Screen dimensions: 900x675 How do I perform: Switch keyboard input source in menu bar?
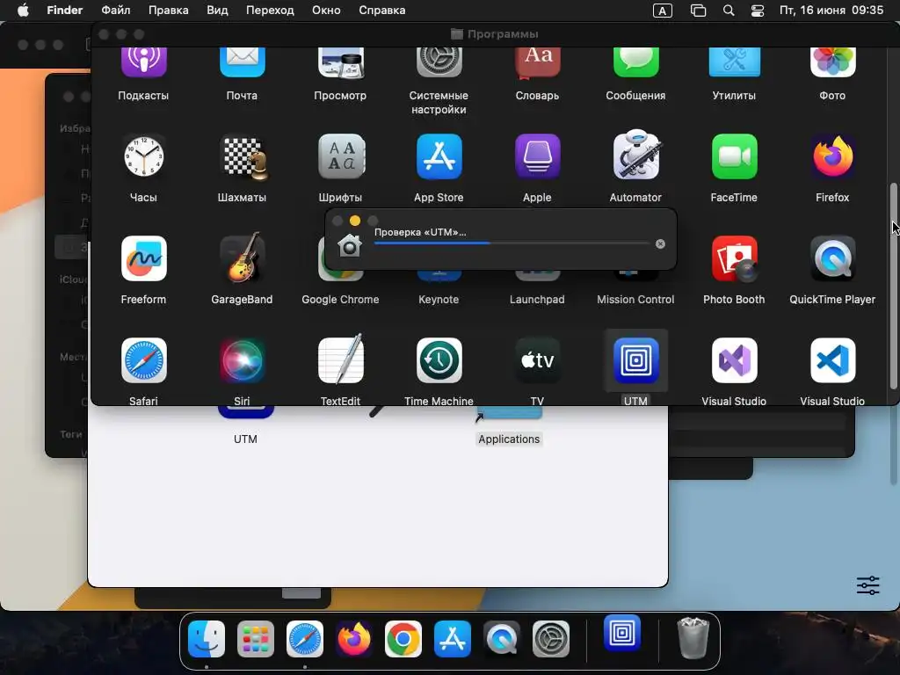click(x=663, y=11)
